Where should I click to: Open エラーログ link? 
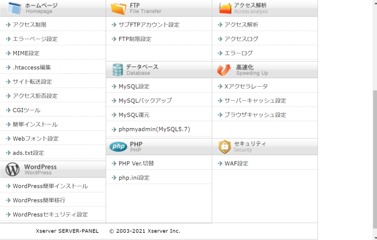pos(238,53)
